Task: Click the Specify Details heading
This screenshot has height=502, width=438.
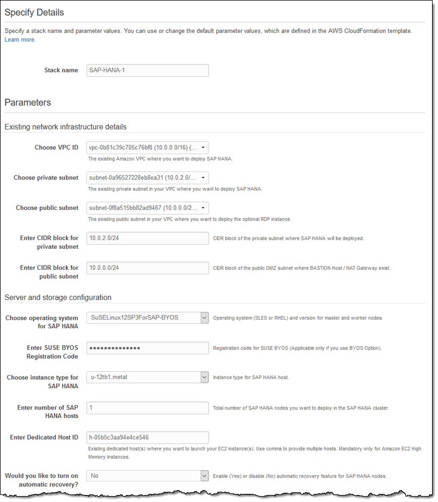Action: coord(34,12)
